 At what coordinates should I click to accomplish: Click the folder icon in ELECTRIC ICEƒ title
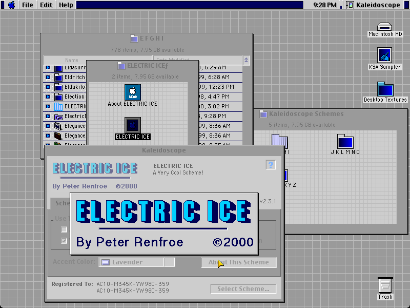[x=121, y=66]
